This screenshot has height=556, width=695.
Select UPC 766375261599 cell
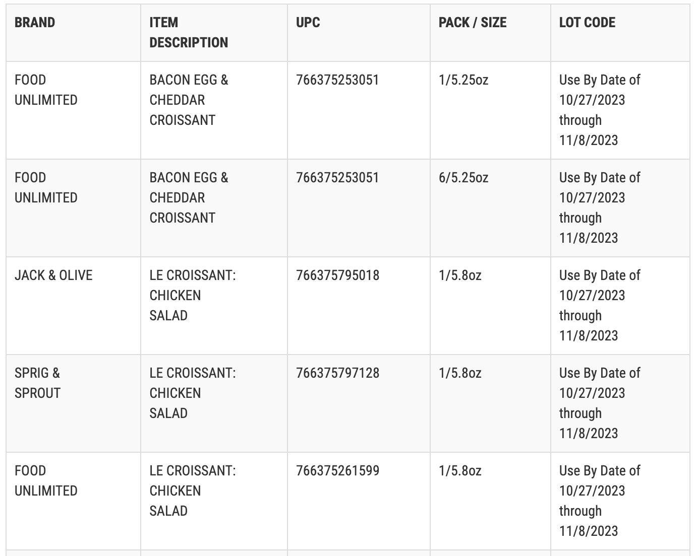click(359, 501)
